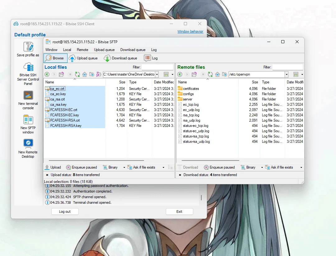Screen dimensions: 336x256
Task: Select remote folder certificates
Action: 191,88
